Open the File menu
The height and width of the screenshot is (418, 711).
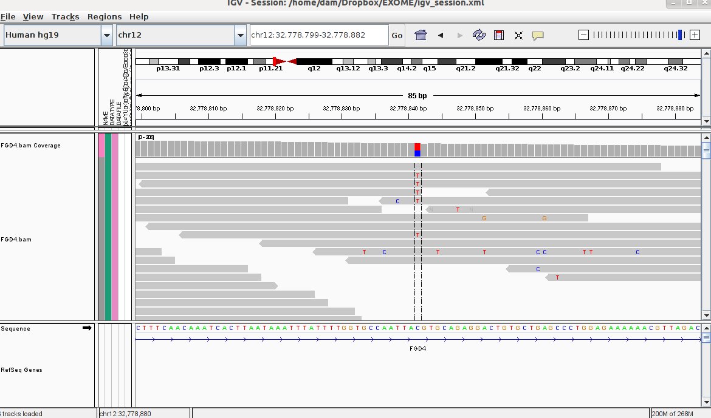click(8, 16)
